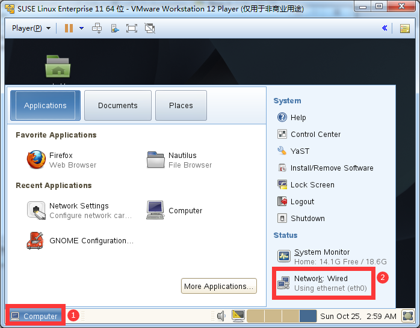The image size is (420, 328).
Task: Pause the virtual machine
Action: click(x=69, y=28)
